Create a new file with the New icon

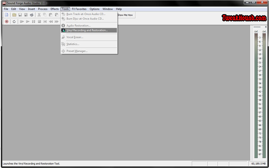tap(6, 15)
